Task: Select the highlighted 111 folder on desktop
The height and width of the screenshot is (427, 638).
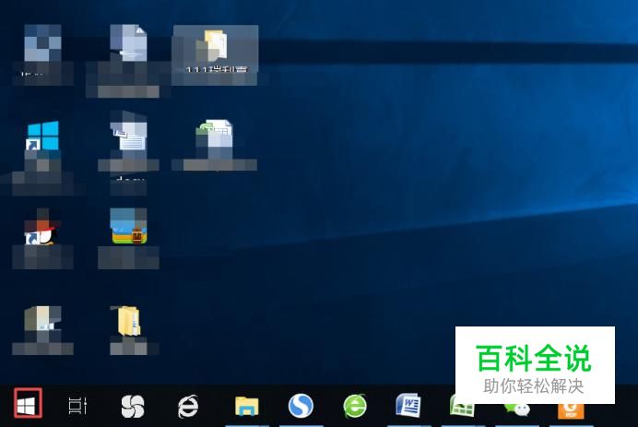Action: pyautogui.click(x=215, y=55)
